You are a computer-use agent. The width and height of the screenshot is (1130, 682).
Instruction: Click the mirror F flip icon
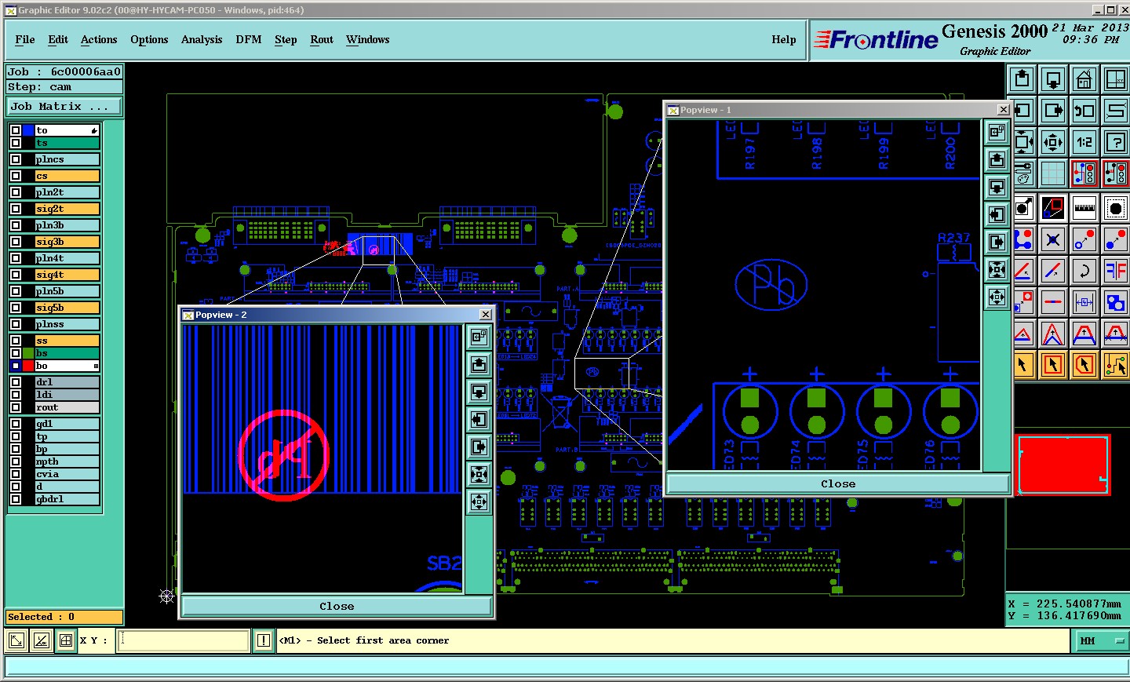1116,271
